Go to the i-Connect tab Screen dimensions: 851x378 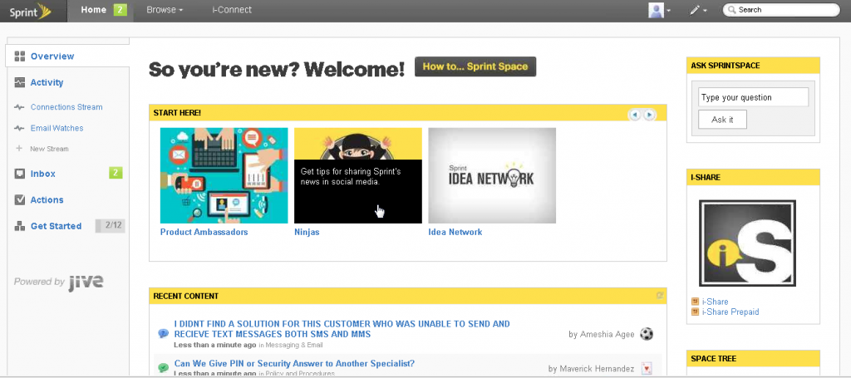(x=232, y=10)
